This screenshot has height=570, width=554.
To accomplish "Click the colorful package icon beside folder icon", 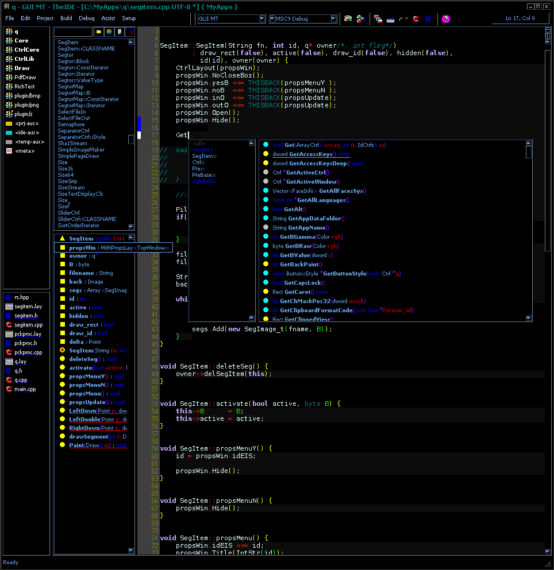I will click(108, 32).
